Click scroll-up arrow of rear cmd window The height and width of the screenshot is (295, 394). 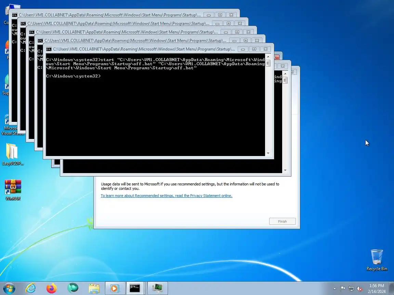285,73
